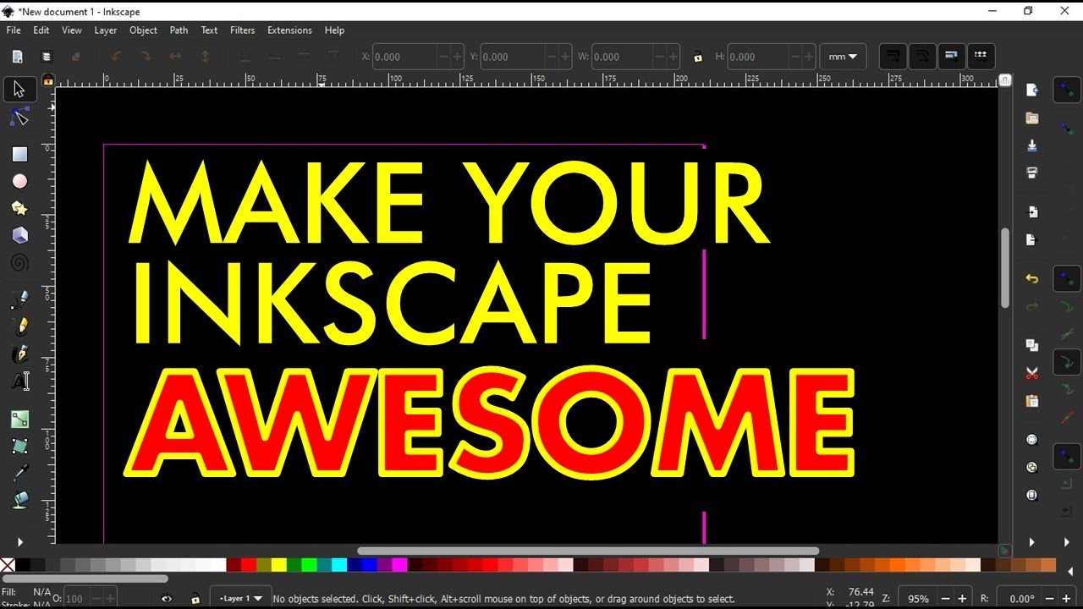Viewport: 1083px width, 609px height.
Task: Click the no-color X swatch
Action: [x=8, y=565]
